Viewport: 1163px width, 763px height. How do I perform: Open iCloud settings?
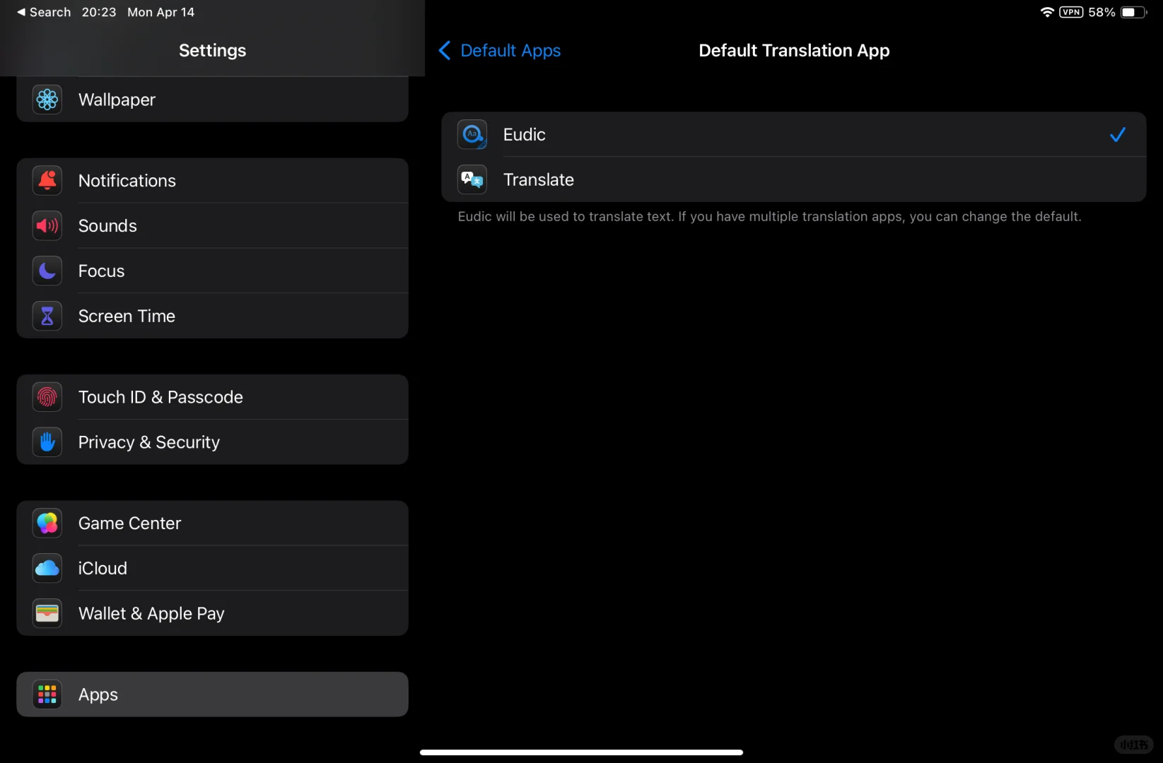click(x=212, y=569)
